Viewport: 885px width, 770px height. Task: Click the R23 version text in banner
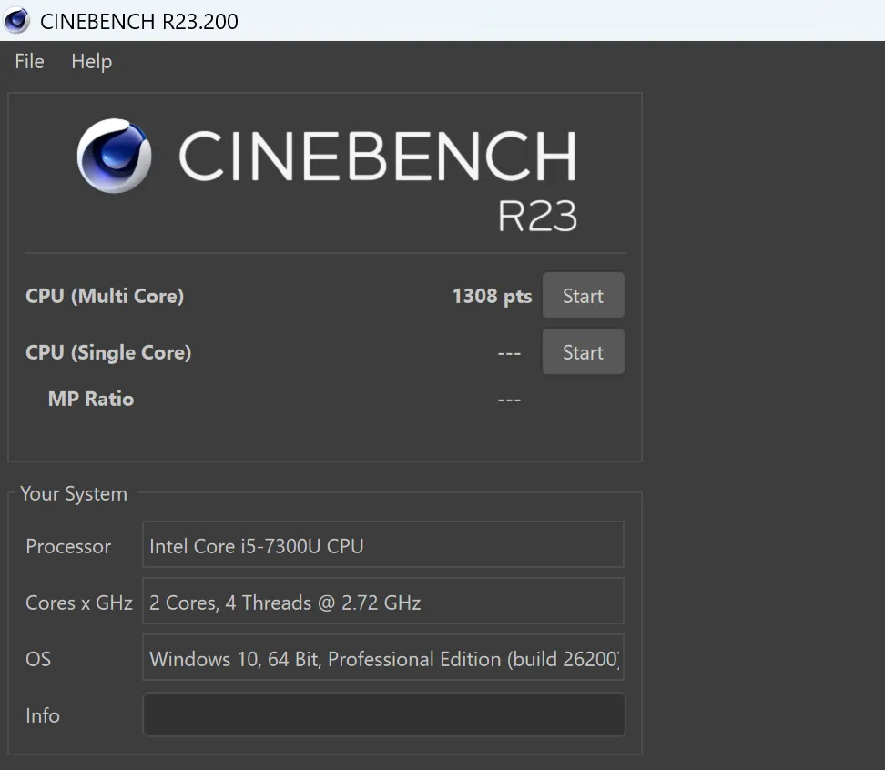coord(537,216)
